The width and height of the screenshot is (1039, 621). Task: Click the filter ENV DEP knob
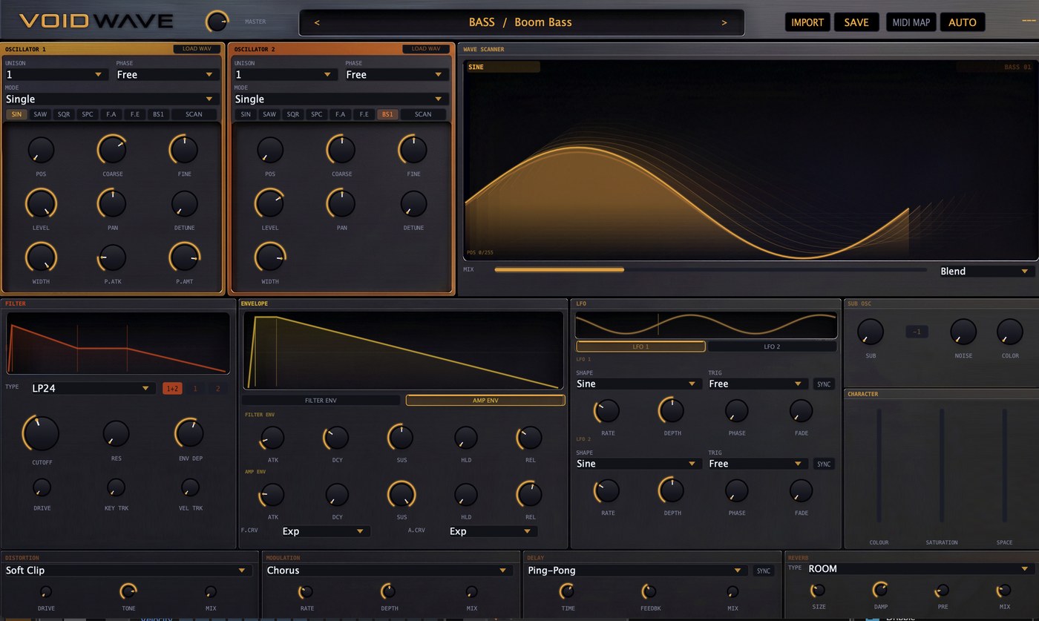tap(190, 433)
